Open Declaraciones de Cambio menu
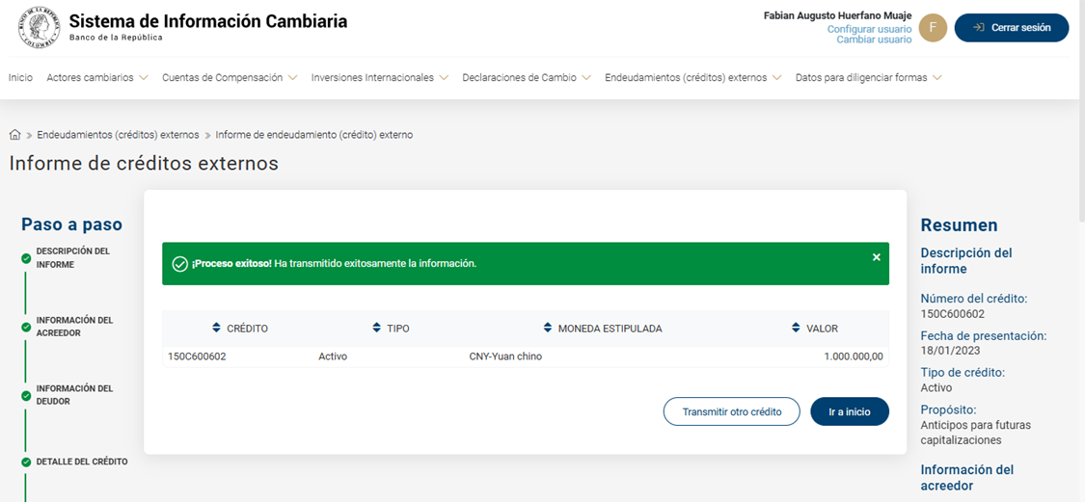This screenshot has height=502, width=1085. click(526, 78)
